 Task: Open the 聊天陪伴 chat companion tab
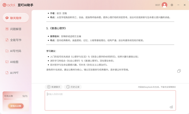coord(16,18)
